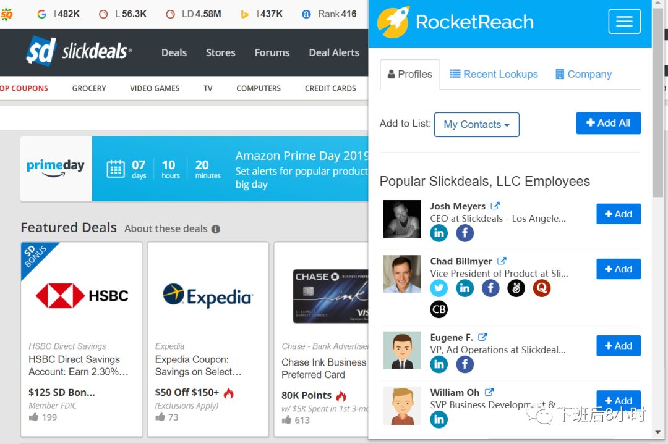Click the RocketReach rocket logo
Image resolution: width=668 pixels, height=444 pixels.
[x=393, y=22]
